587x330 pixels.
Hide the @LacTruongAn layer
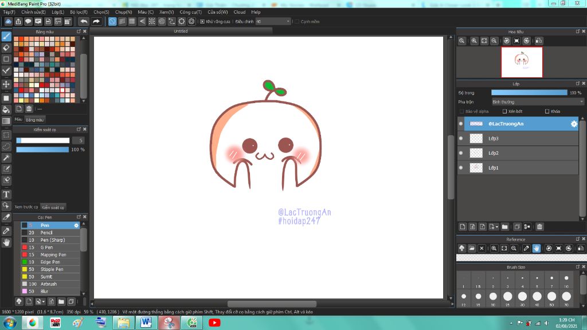461,124
